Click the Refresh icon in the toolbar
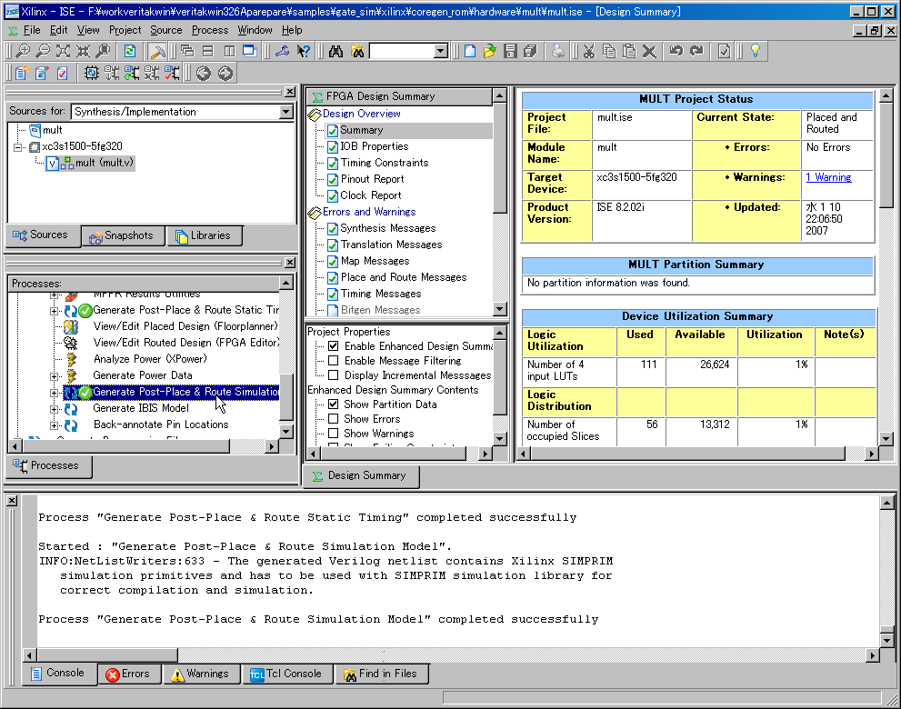Viewport: 901px width, 709px height. coord(130,51)
